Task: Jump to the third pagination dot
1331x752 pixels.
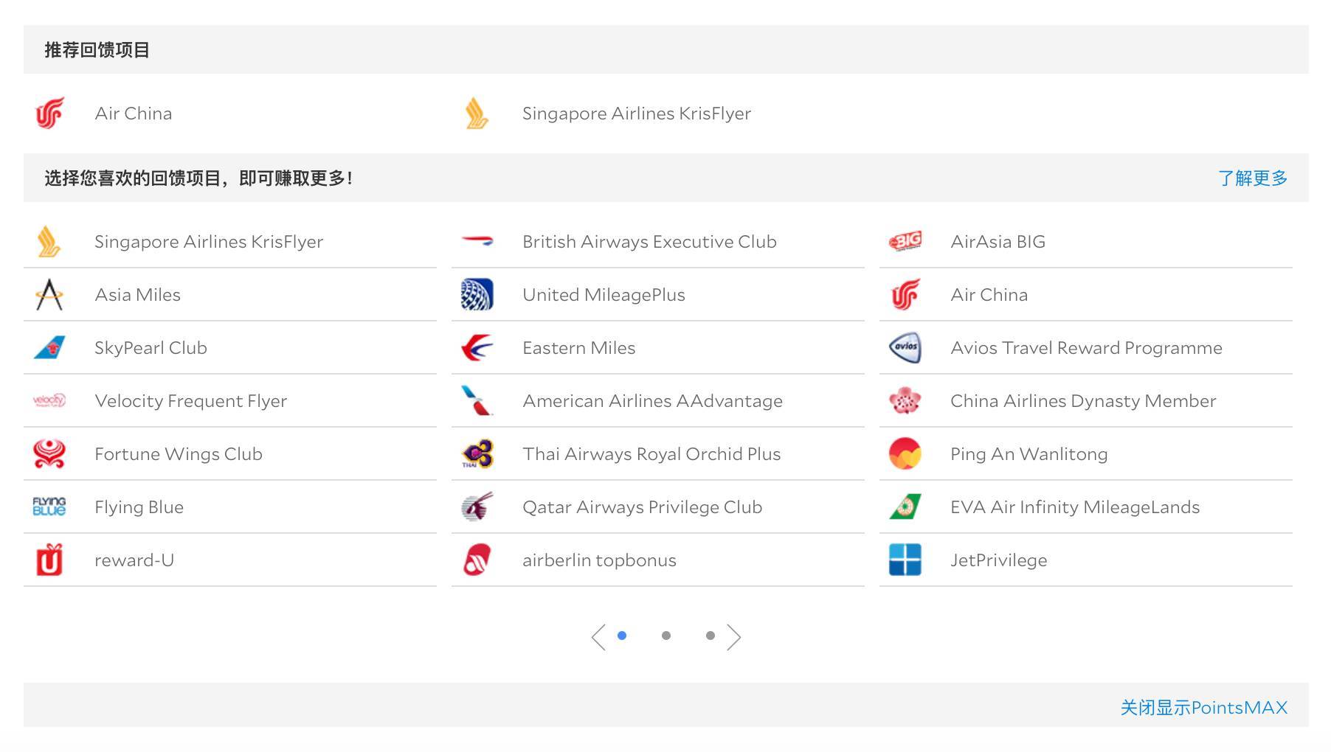Action: click(711, 636)
